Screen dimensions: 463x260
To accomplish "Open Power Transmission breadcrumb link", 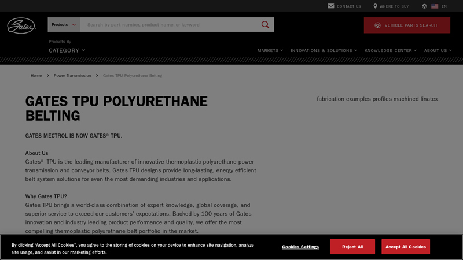I will [72, 76].
